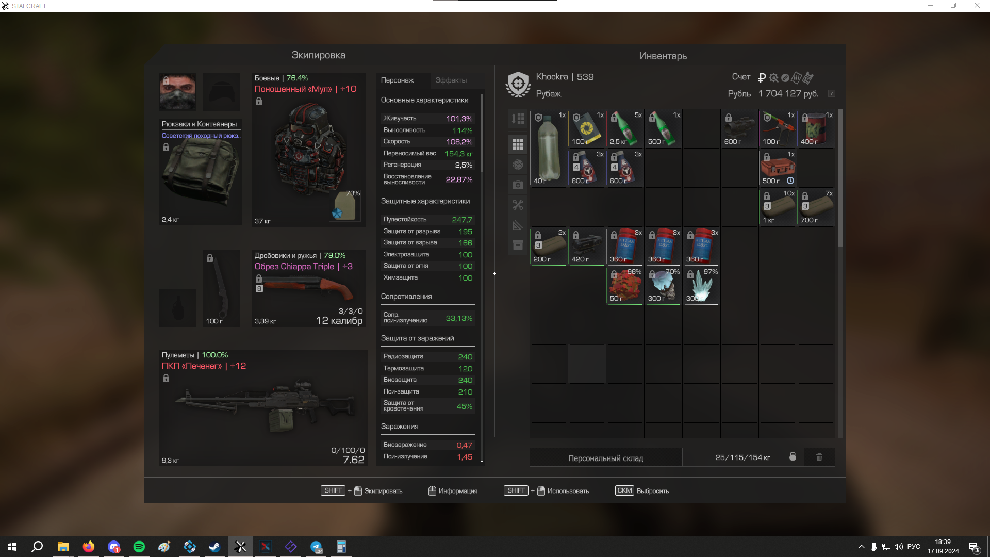
Task: Select the crystal artifact at 97%
Action: [x=701, y=285]
